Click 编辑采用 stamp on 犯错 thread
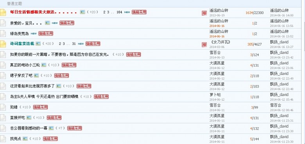Viewport: 305px width, 144px height. click(x=40, y=107)
